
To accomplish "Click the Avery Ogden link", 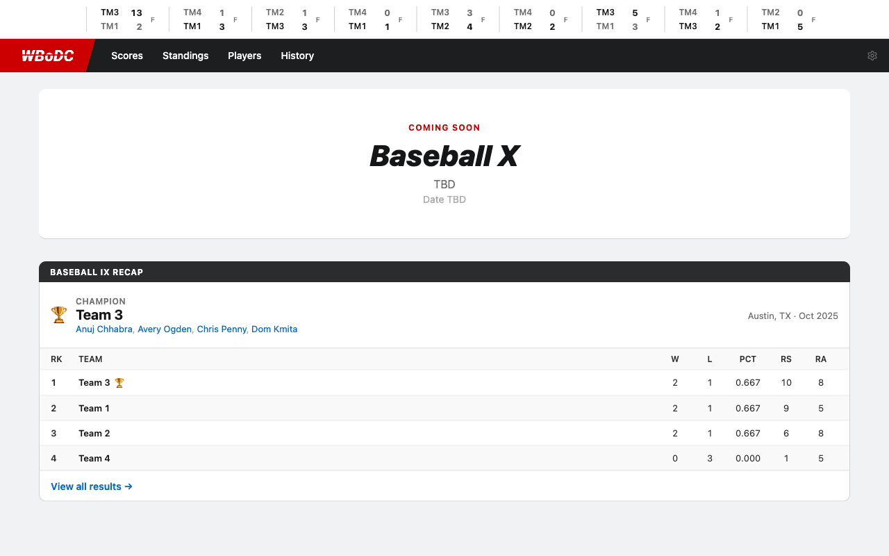I will pos(165,329).
